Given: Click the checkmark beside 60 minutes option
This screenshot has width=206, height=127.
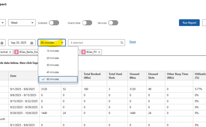Looking at the screenshot, I should click(43, 79).
